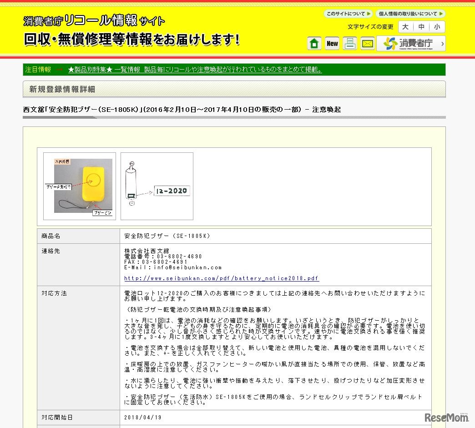Click the New icon in the header
Image resolution: width=475 pixels, height=428 pixels.
tap(332, 44)
